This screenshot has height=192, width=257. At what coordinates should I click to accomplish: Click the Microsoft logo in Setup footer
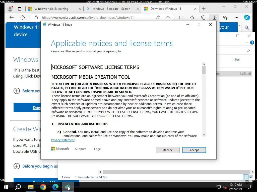60,148
